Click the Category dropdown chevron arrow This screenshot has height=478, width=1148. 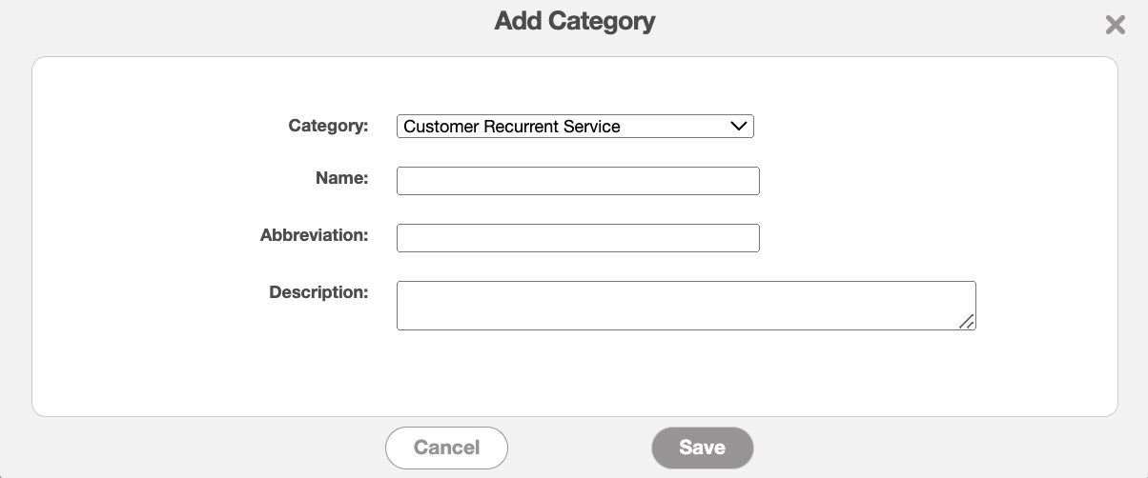pos(738,127)
